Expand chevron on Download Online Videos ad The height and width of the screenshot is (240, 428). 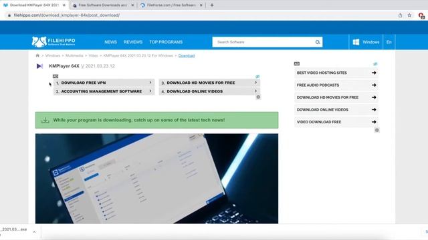pos(255,91)
